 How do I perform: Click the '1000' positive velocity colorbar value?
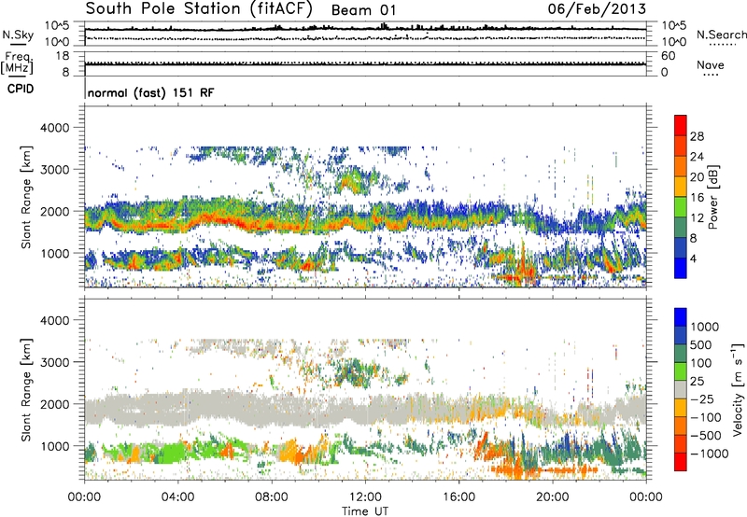(705, 327)
